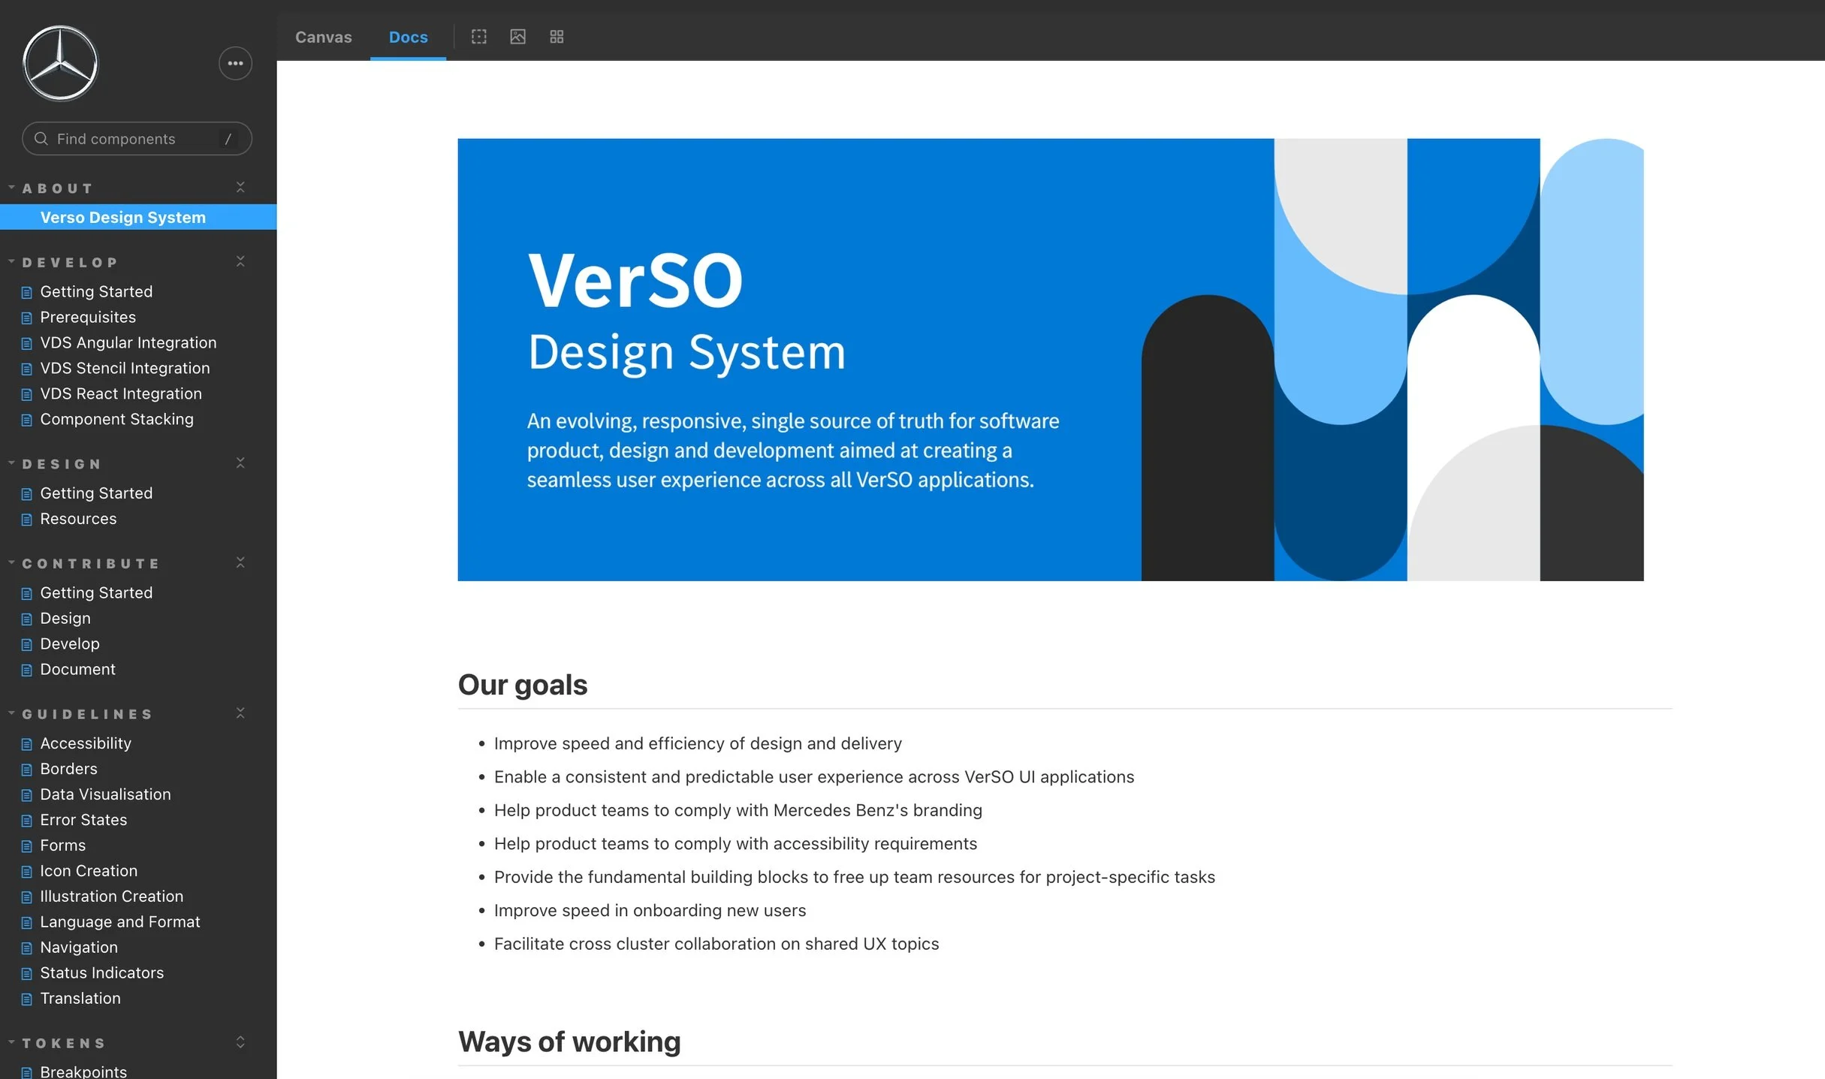Collapse the DESIGN category header
Screen dimensions: 1825x1079
click(62, 464)
